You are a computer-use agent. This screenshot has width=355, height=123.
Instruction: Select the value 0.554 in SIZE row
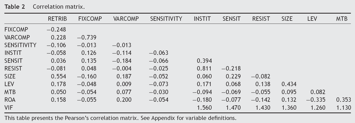(x=58, y=76)
